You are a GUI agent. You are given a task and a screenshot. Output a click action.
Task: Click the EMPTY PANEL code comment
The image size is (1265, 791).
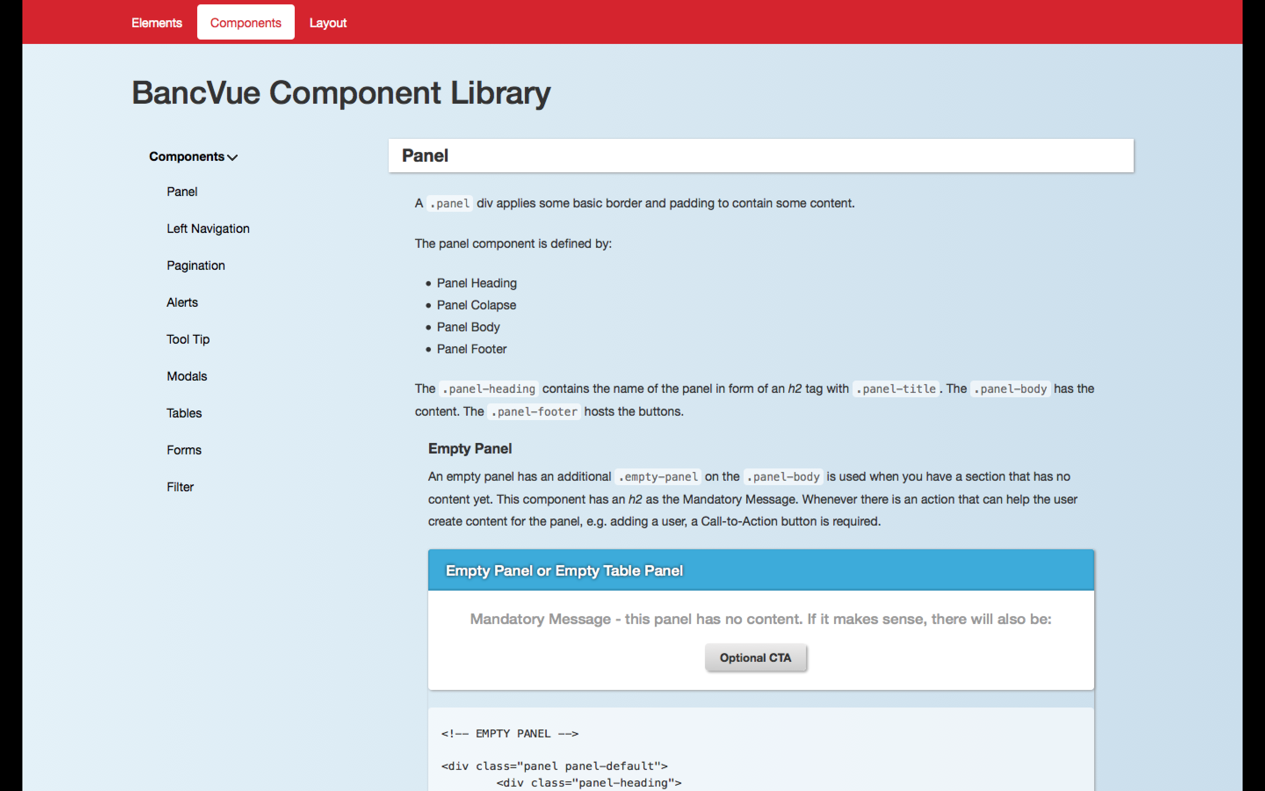pyautogui.click(x=510, y=733)
